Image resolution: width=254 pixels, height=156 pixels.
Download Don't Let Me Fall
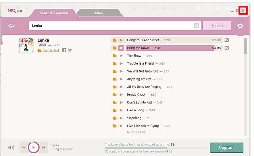[x=115, y=103]
